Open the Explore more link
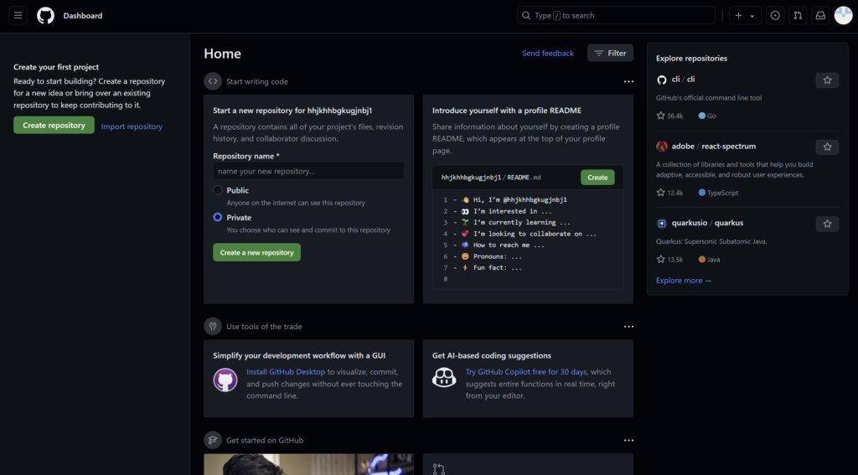The width and height of the screenshot is (858, 475). [x=684, y=280]
